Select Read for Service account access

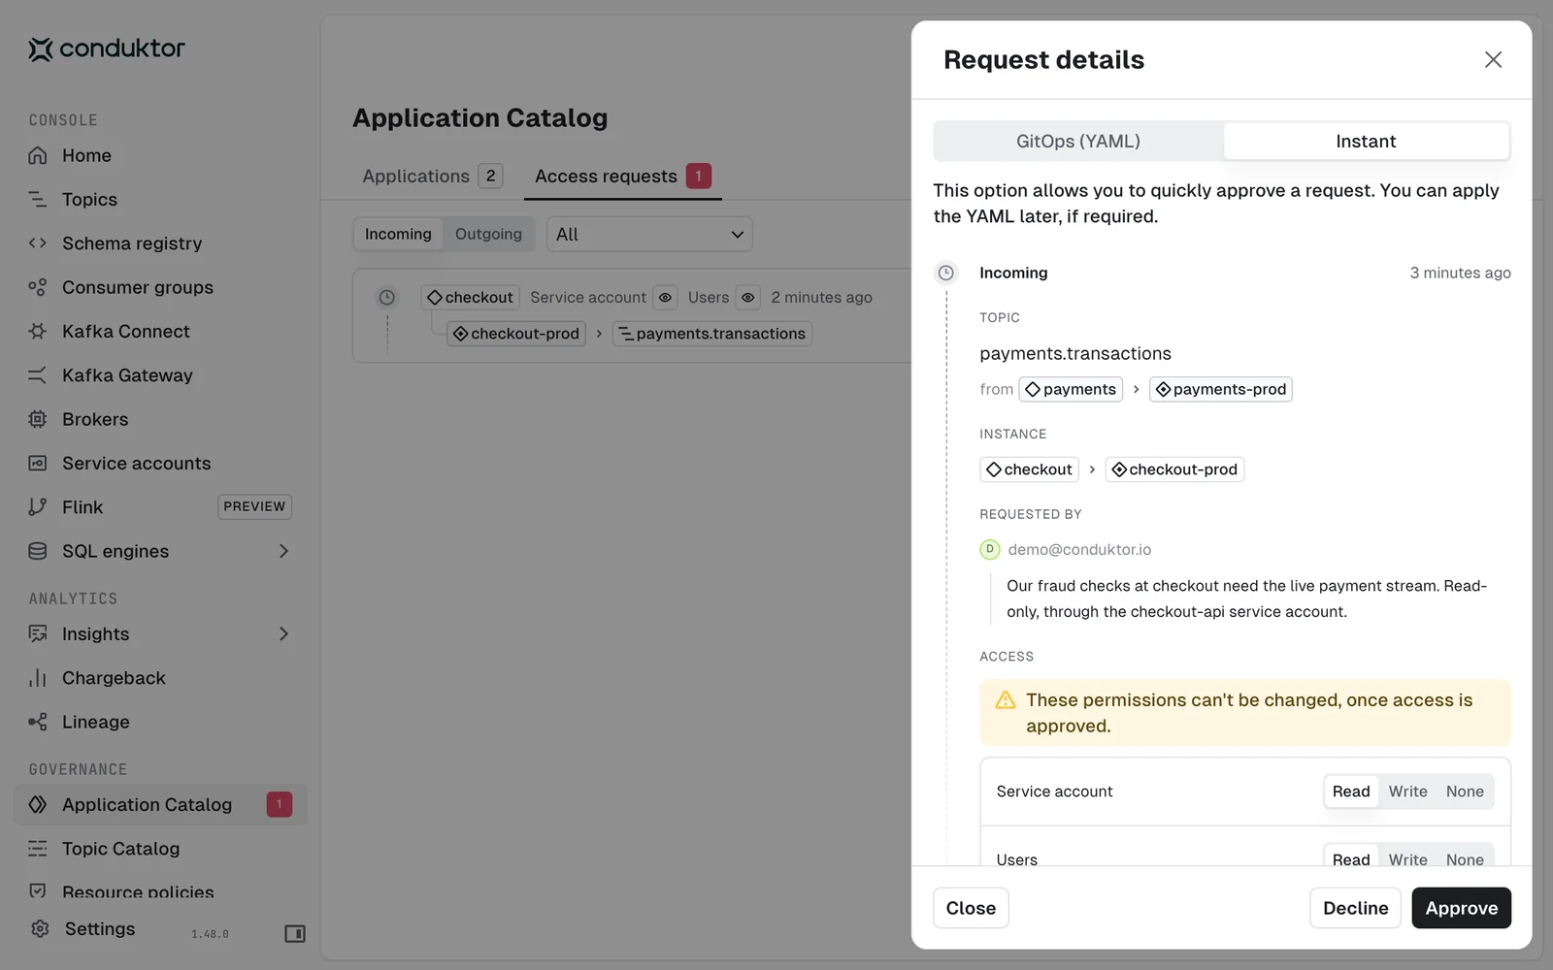click(x=1351, y=792)
